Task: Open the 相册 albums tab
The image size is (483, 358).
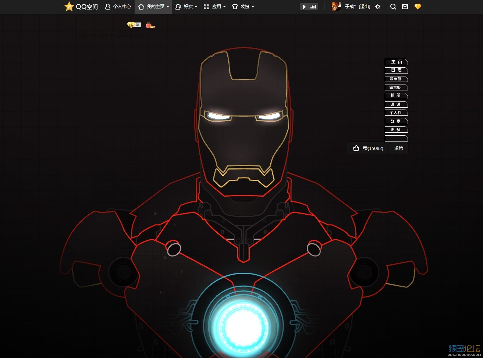Action: (x=396, y=96)
